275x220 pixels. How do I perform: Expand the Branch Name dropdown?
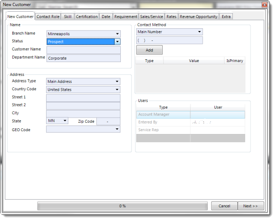pos(118,34)
